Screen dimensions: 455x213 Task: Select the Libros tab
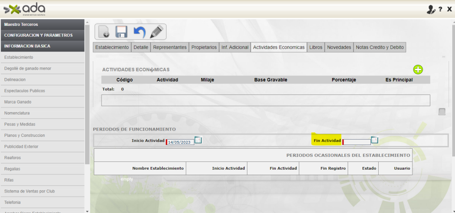pos(316,47)
